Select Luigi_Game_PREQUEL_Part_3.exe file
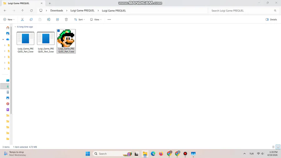Image resolution: width=281 pixels, height=158 pixels. coord(46,42)
